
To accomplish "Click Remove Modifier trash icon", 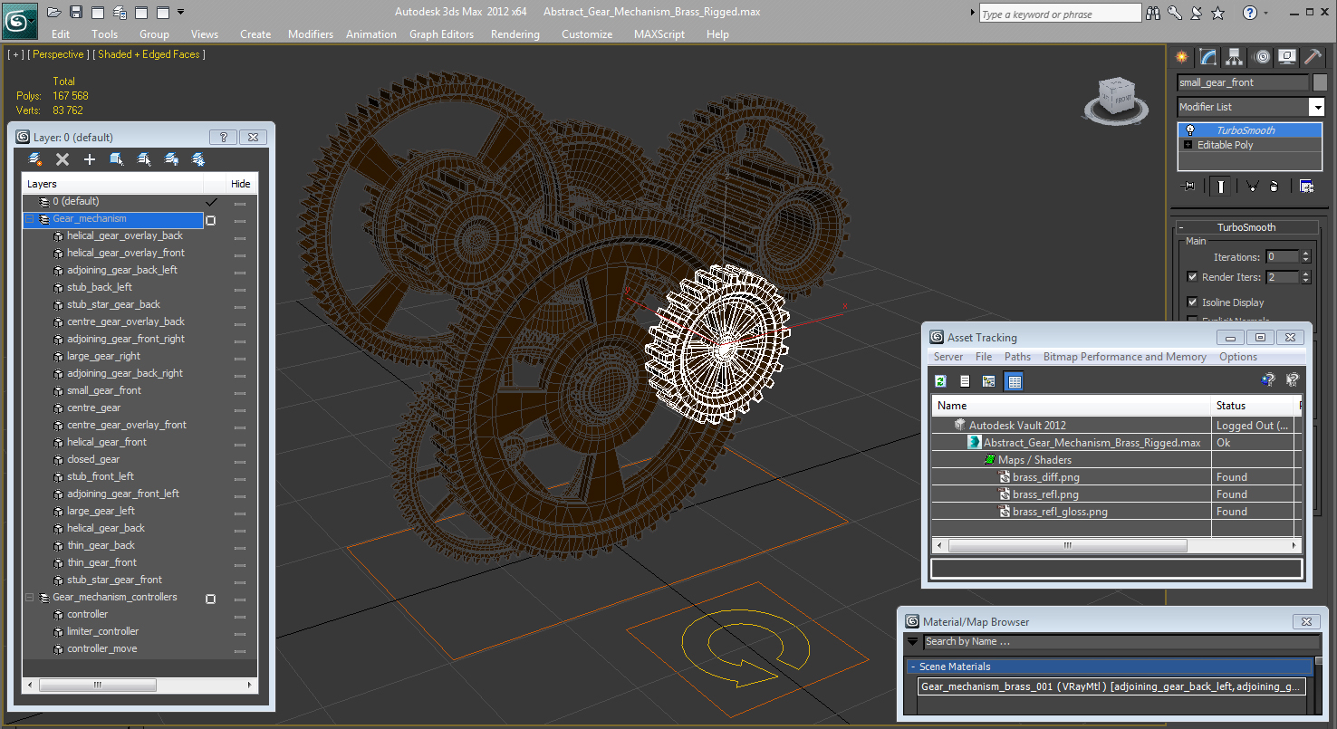I will (1274, 186).
